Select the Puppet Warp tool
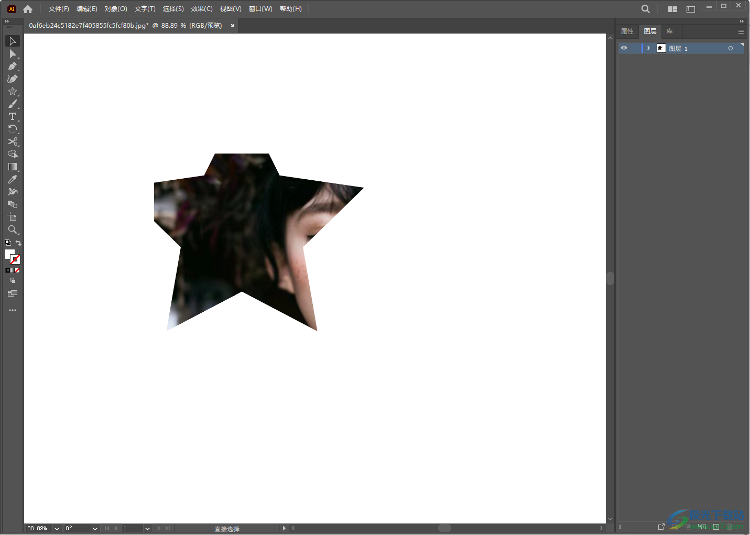 13,192
